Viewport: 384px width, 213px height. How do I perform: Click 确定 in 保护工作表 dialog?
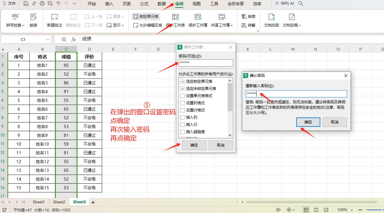pyautogui.click(x=194, y=145)
